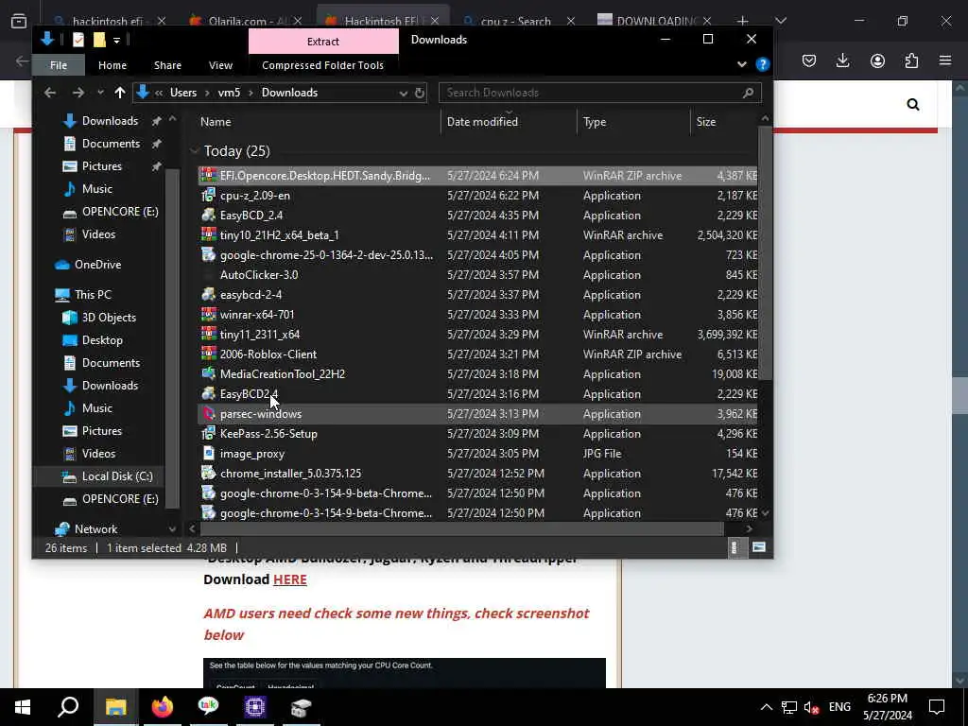Select MediaCreationTool_22H2 file

point(282,374)
